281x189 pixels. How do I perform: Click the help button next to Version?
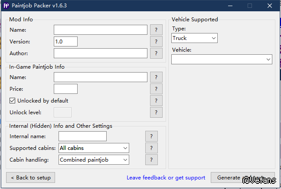(x=156, y=42)
